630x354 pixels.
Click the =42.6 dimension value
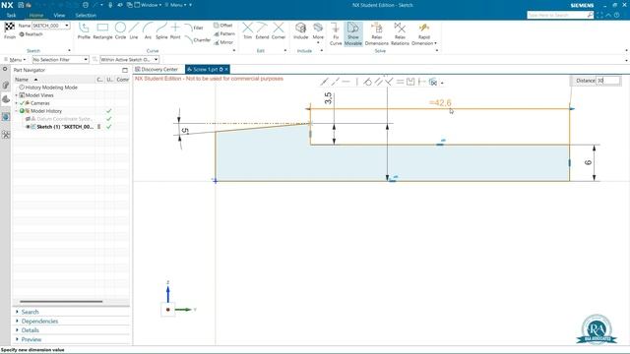(x=440, y=102)
